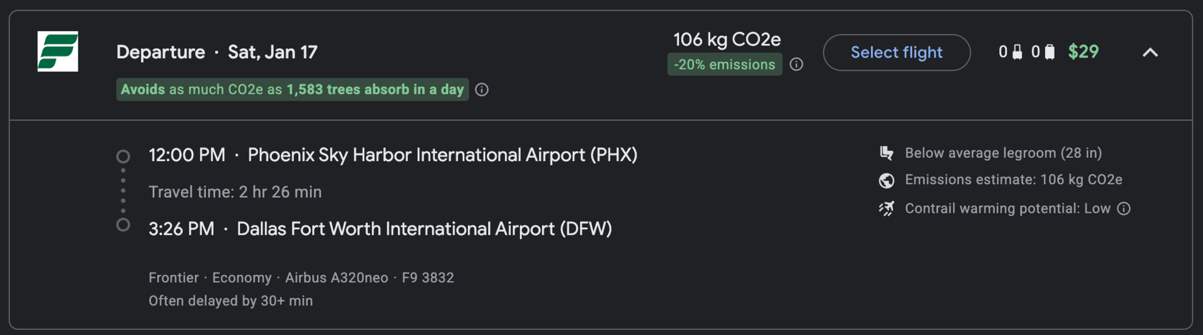Click the contrail warming potential info icon
Viewport: 1203px width, 335px height.
(1124, 209)
